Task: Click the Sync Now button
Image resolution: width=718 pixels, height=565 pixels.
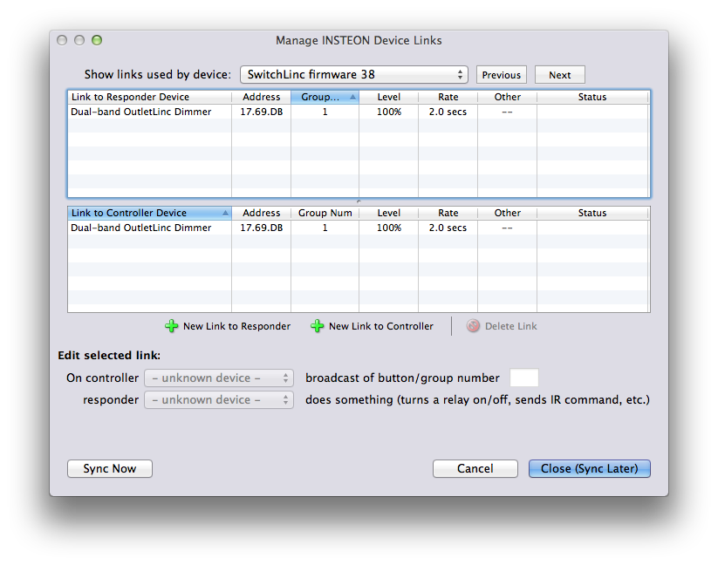Action: (x=109, y=468)
